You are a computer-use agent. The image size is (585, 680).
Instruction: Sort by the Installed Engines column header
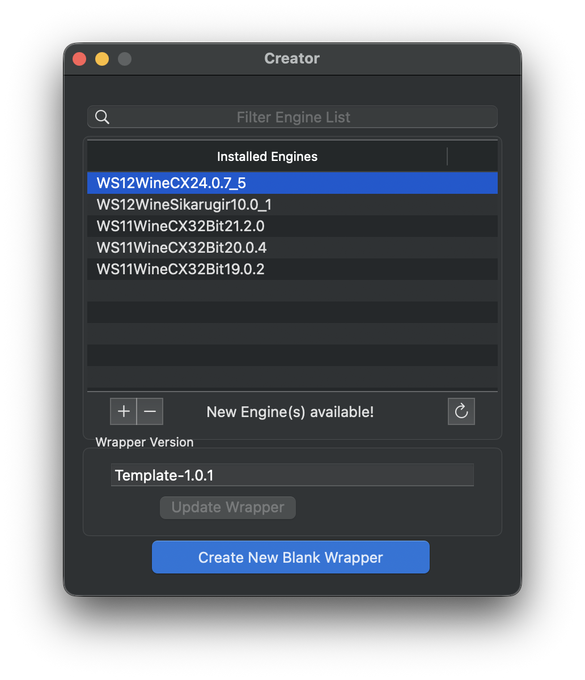267,156
